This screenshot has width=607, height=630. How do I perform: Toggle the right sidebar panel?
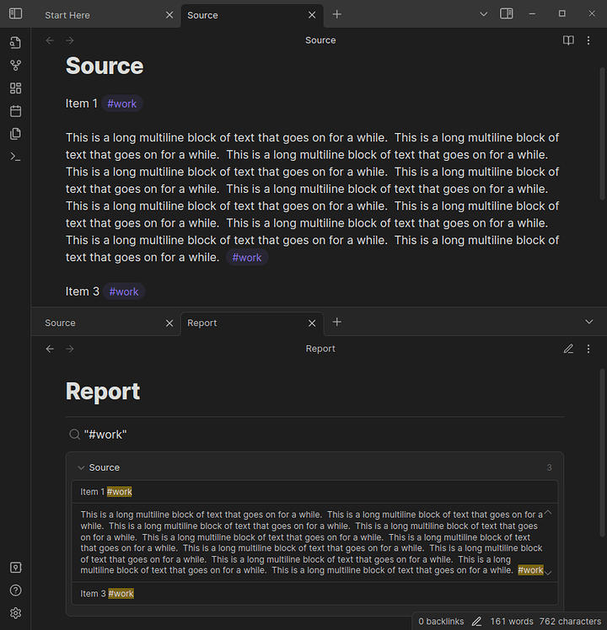[507, 14]
